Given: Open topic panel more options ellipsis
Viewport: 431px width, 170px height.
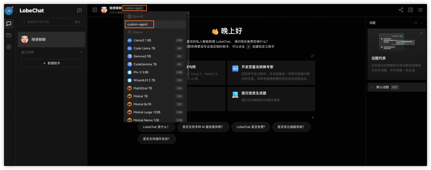Looking at the screenshot, I should (x=422, y=23).
